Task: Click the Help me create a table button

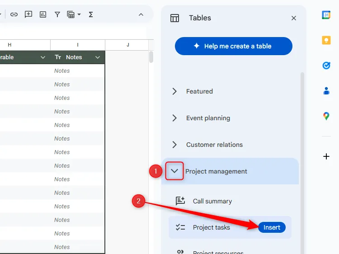Action: point(234,46)
